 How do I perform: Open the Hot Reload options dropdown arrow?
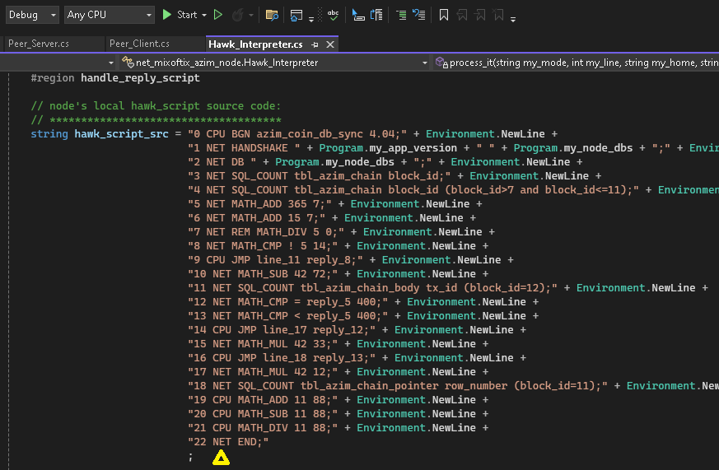[251, 15]
